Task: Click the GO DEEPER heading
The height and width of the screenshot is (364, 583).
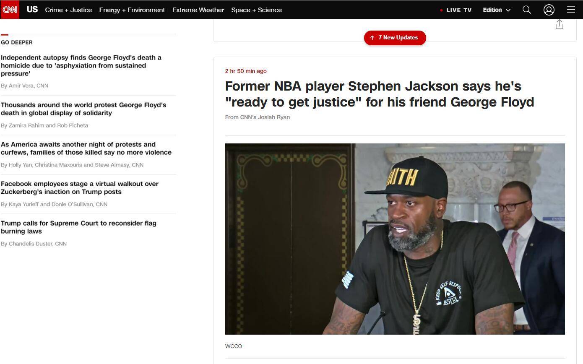Action: point(17,42)
